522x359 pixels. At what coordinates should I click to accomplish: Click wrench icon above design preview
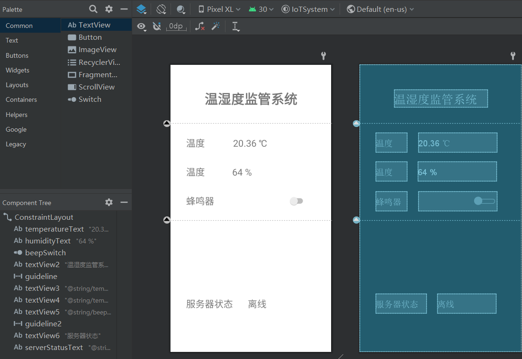pyautogui.click(x=323, y=55)
